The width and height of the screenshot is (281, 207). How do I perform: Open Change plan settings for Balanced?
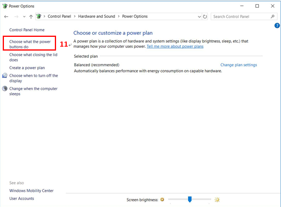point(239,65)
